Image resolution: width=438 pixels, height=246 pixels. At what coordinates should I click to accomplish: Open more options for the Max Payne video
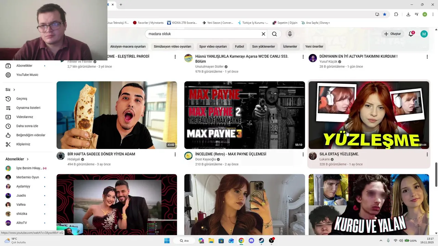tap(303, 154)
